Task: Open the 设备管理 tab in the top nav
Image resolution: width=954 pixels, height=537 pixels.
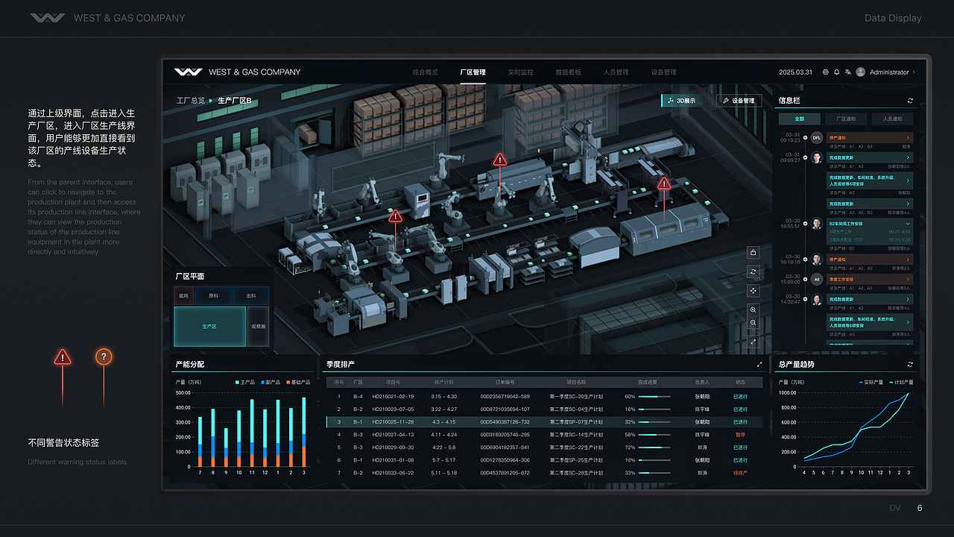Action: [664, 72]
